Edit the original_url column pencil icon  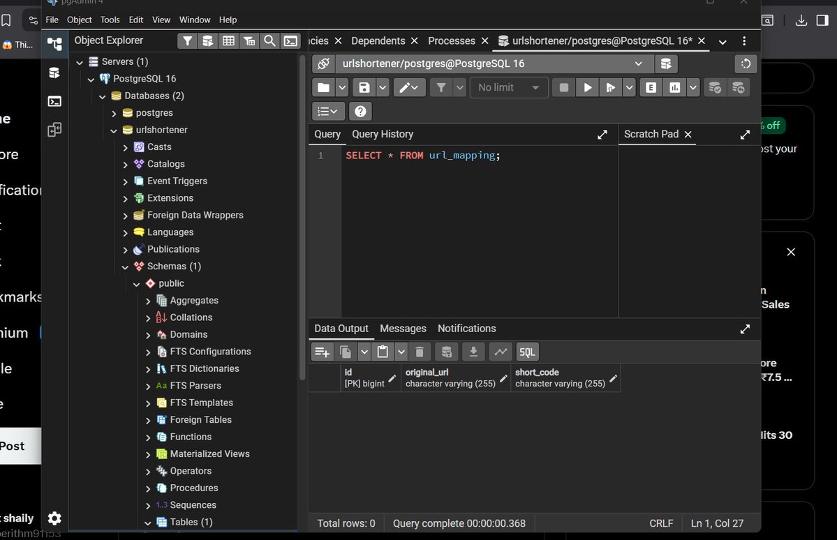[503, 378]
